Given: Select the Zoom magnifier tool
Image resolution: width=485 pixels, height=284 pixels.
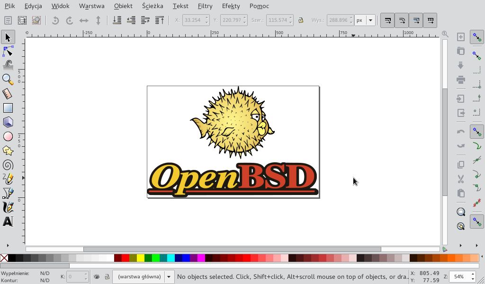Looking at the screenshot, I should [x=8, y=80].
